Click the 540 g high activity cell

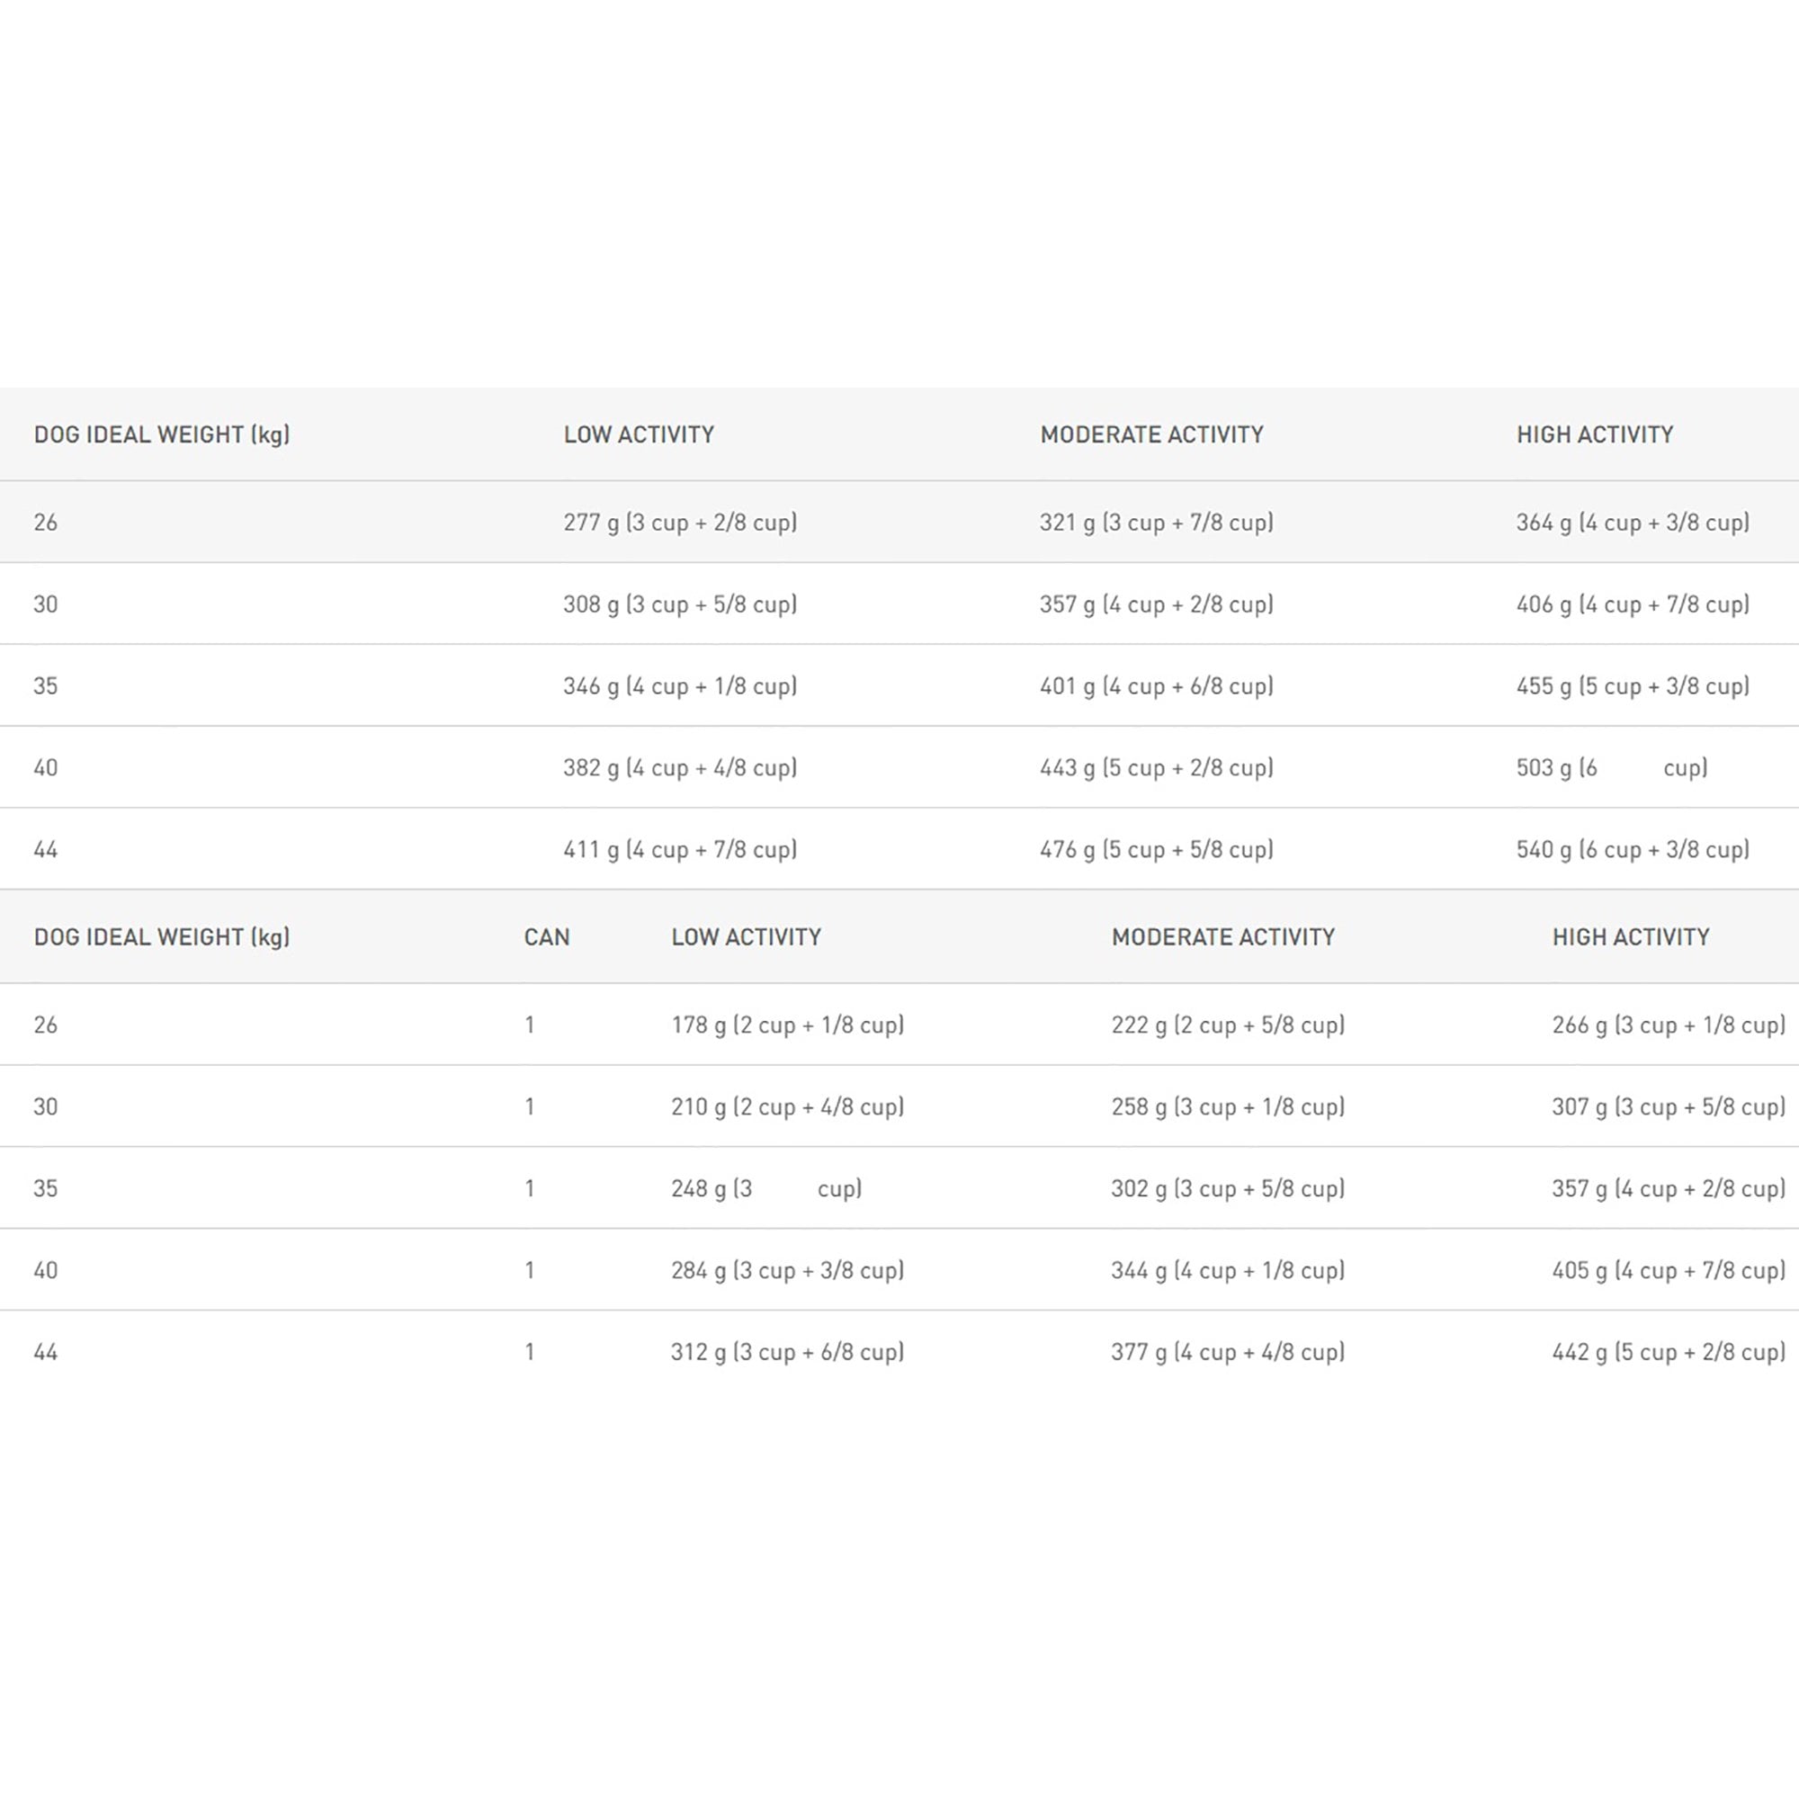[x=1633, y=849]
